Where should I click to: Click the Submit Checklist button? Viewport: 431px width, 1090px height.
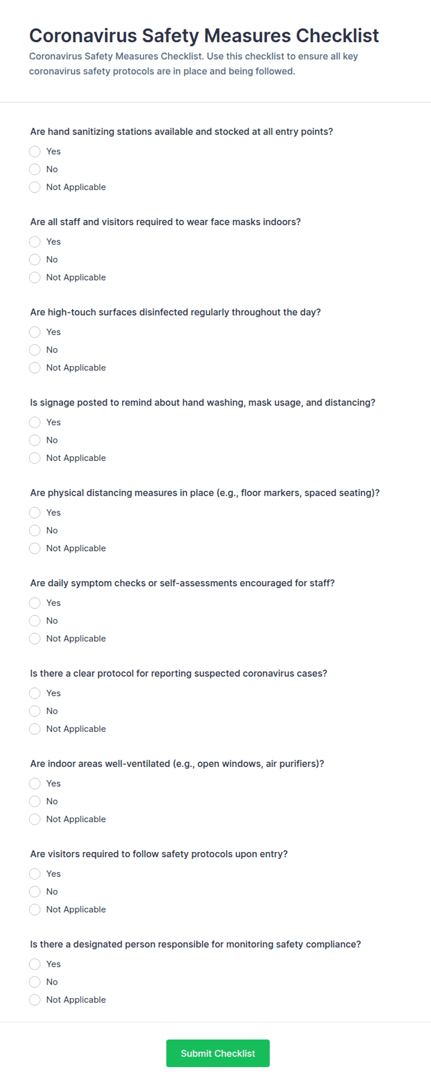pos(218,1053)
